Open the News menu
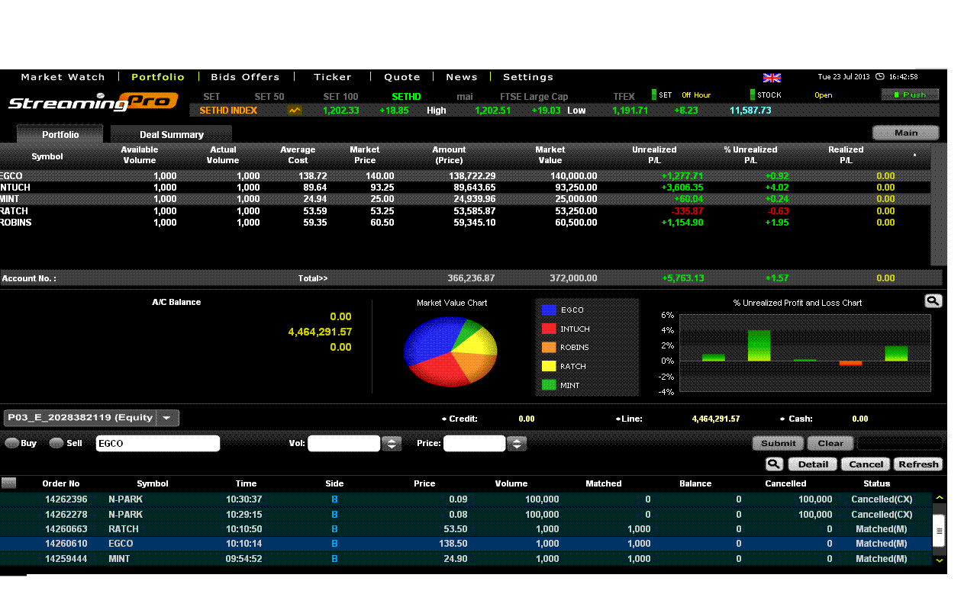Screen dimensions: 977x610 click(462, 77)
